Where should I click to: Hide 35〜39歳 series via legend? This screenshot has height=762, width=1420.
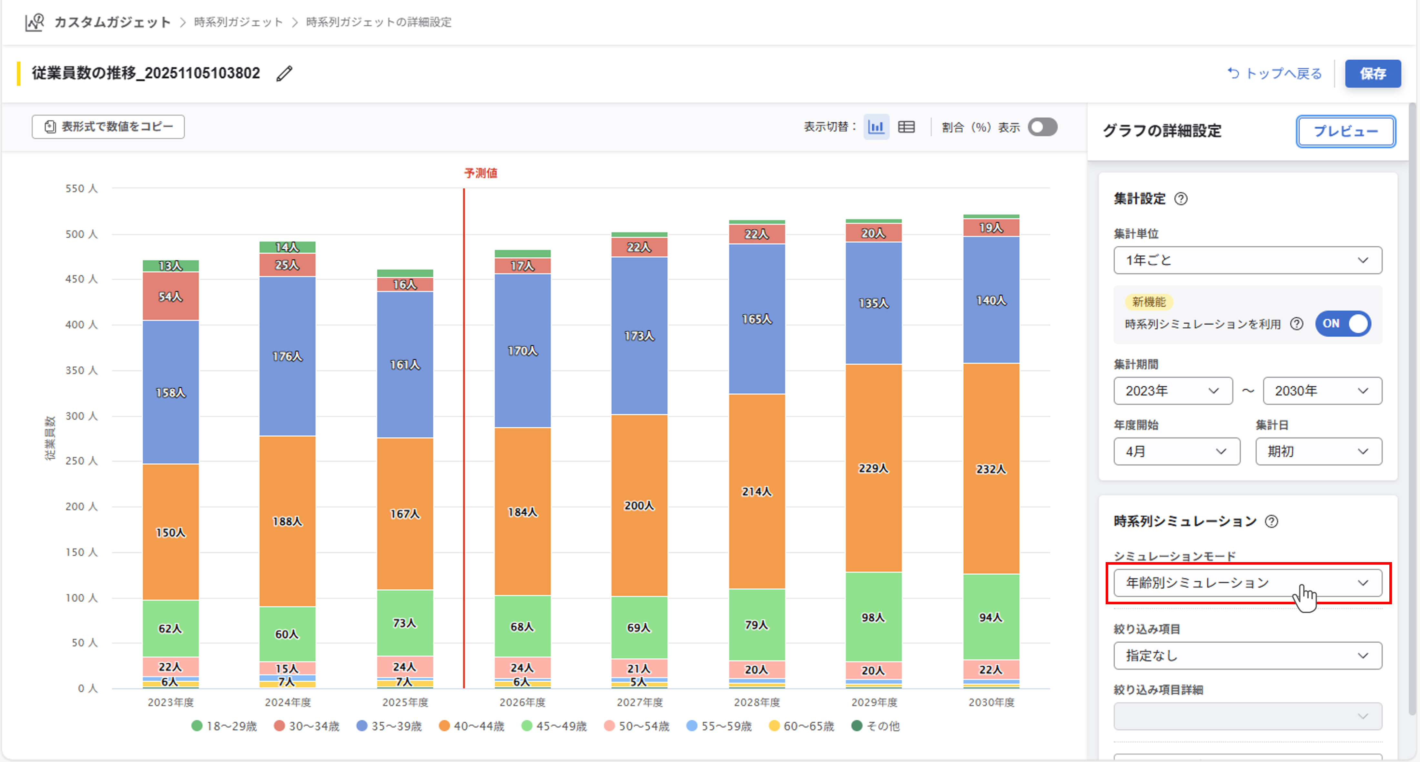[389, 726]
